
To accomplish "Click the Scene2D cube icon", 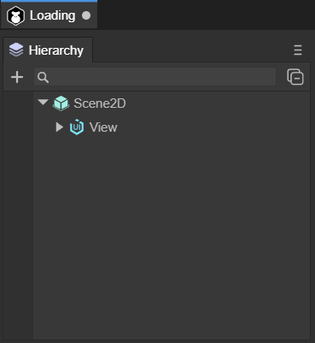I will tap(61, 103).
